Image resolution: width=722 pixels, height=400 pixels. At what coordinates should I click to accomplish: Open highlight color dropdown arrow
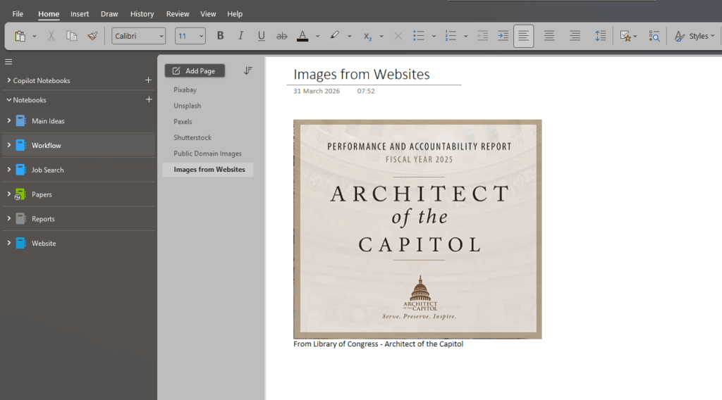pos(350,36)
